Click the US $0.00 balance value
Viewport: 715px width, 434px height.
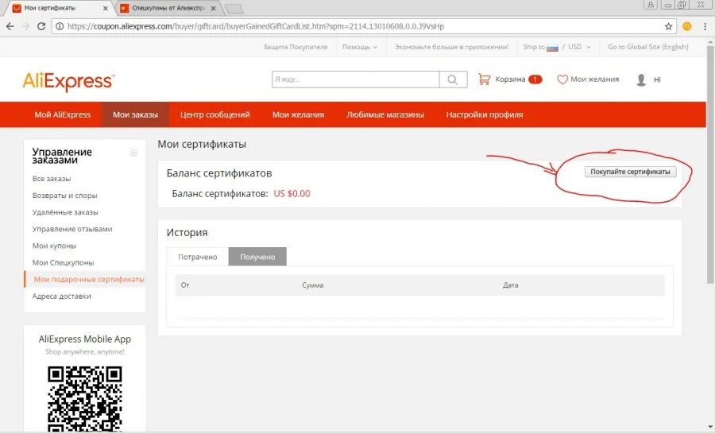pyautogui.click(x=292, y=194)
